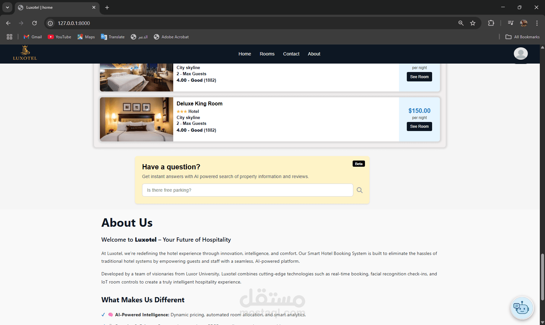Open the Rooms nav link

[x=267, y=54]
